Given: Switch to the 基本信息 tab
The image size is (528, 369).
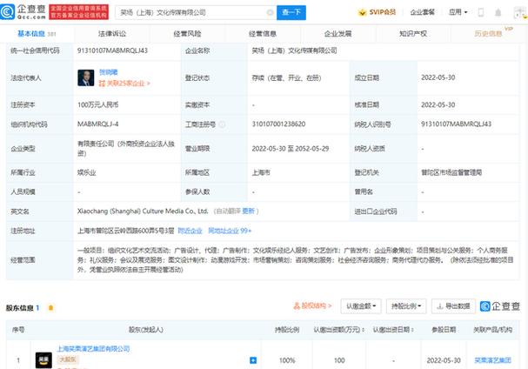Looking at the screenshot, I should tap(37, 34).
